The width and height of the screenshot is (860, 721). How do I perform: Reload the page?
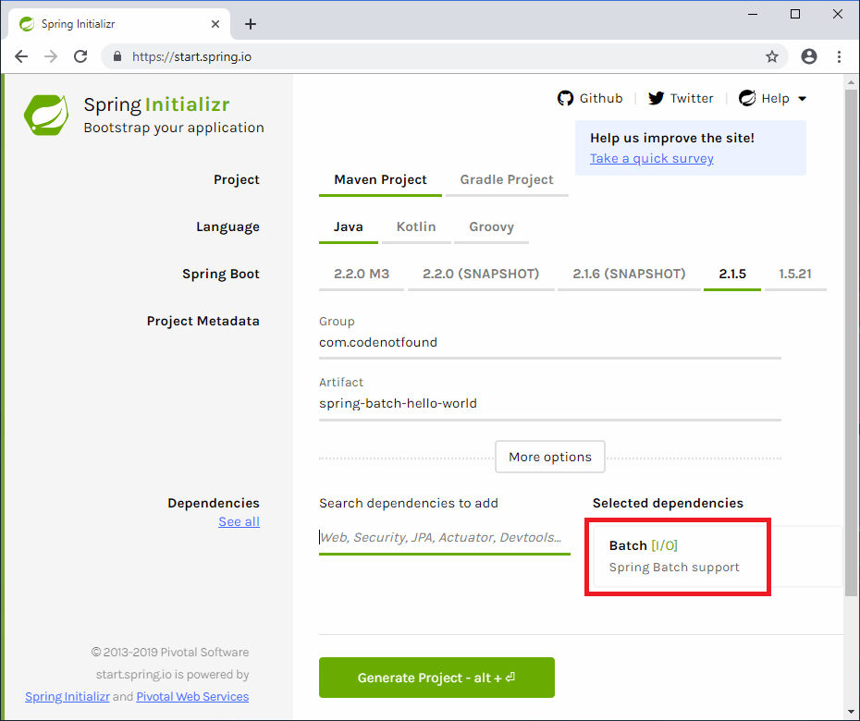[x=80, y=56]
